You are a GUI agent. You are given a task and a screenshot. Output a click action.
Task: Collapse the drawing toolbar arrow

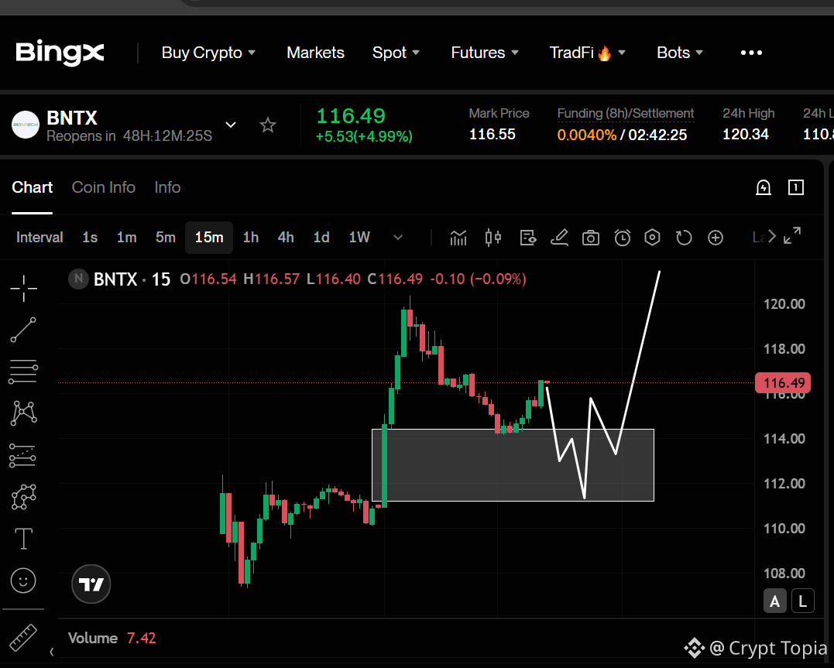[x=52, y=652]
